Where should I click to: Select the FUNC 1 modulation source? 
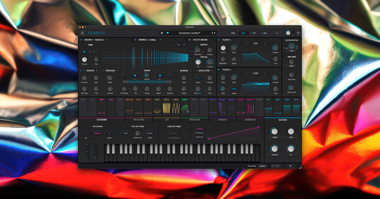[185, 107]
